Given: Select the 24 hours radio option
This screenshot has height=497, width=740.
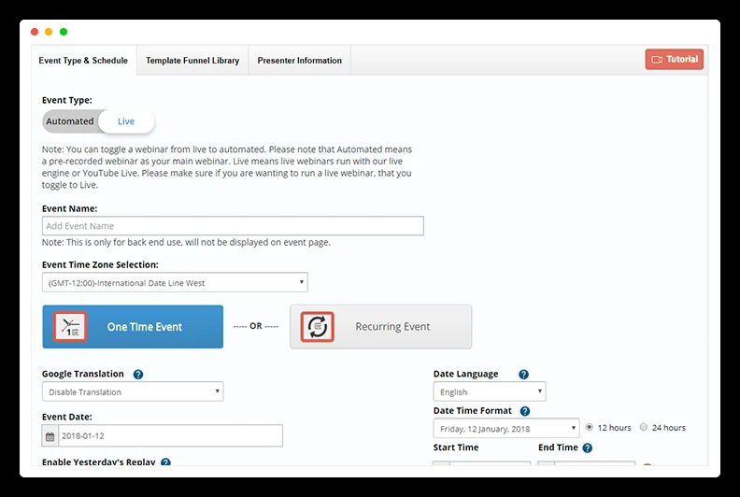Looking at the screenshot, I should click(x=643, y=427).
